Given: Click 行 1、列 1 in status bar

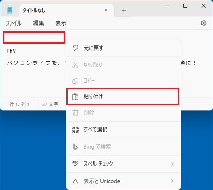Looking at the screenshot, I should pyautogui.click(x=19, y=104).
